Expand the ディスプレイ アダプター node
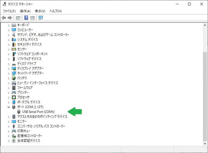This screenshot has width=208, height=153. pyautogui.click(x=9, y=69)
